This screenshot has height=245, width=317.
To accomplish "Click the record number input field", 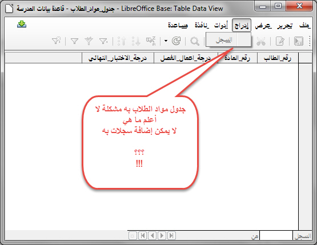I will click(276, 236).
